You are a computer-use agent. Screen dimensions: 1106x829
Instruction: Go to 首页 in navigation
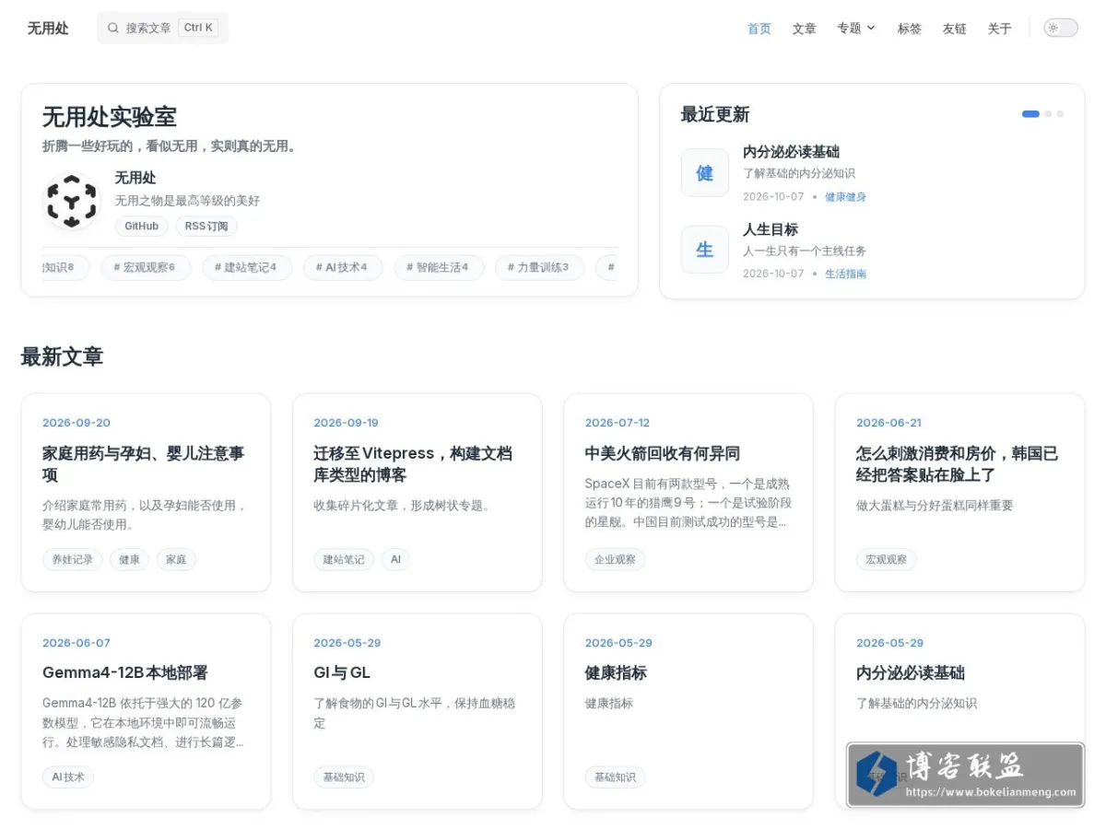tap(759, 29)
